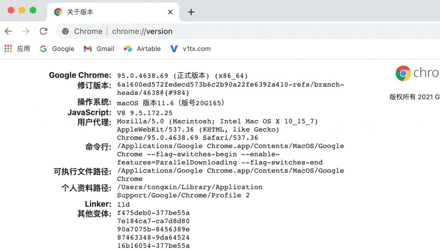
Task: Click the browser back arrow
Action: point(9,31)
